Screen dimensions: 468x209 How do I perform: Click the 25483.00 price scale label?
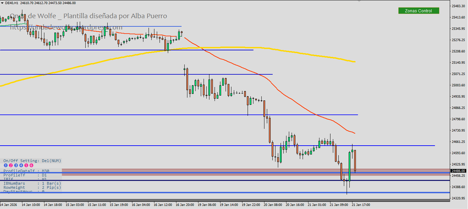(459, 6)
